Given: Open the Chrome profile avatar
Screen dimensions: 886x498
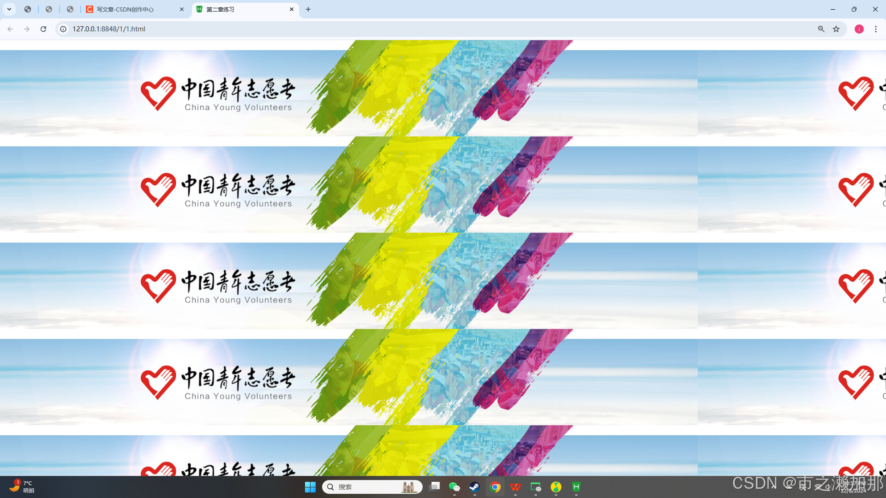Looking at the screenshot, I should [859, 29].
